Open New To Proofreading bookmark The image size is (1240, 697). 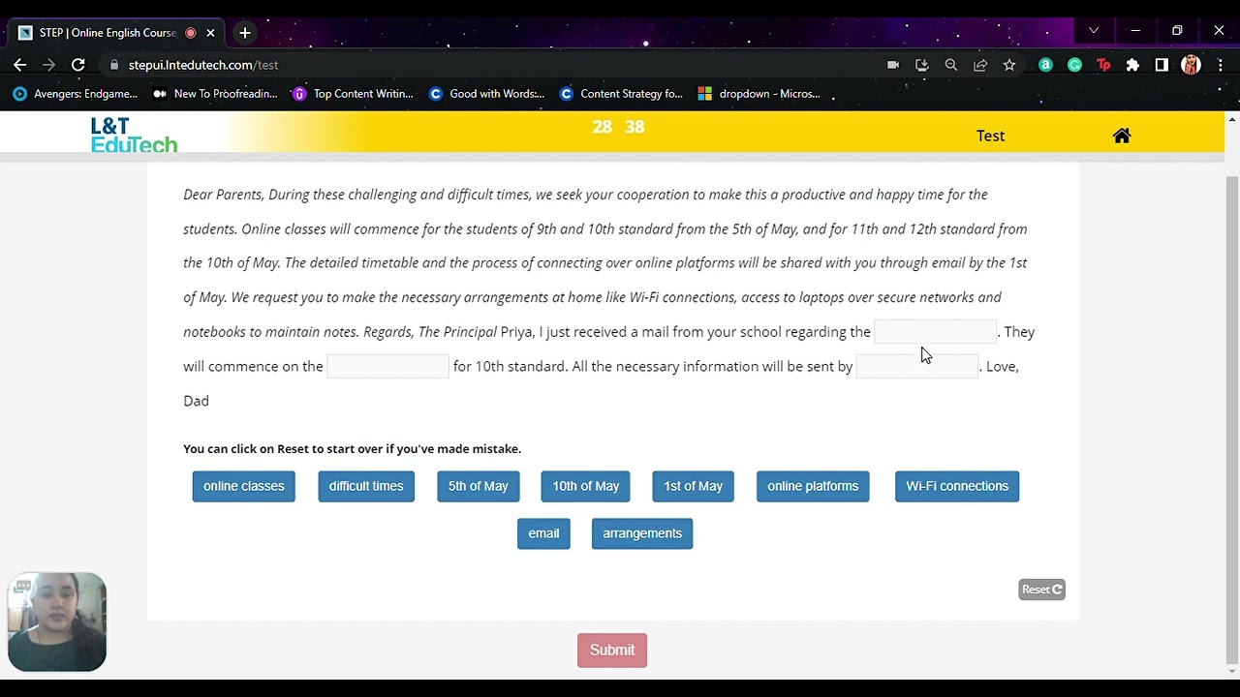(x=215, y=94)
